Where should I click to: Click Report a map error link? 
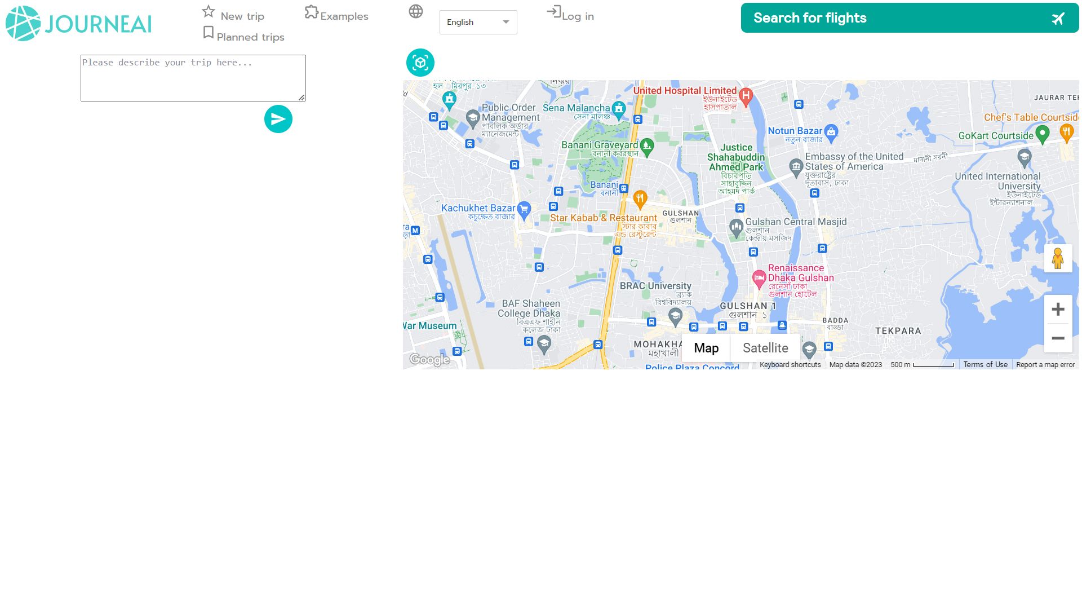pyautogui.click(x=1045, y=365)
